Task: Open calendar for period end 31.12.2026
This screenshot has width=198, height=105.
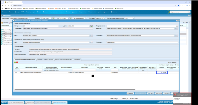Action: tap(69, 18)
